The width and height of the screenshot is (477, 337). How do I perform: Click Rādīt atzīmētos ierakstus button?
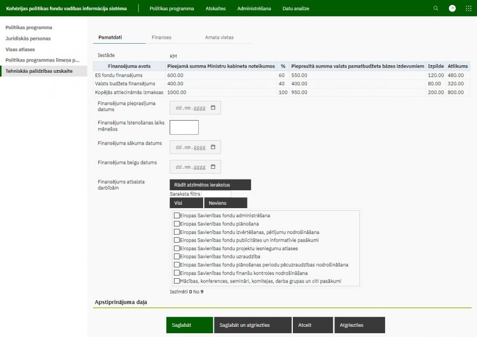210,185
